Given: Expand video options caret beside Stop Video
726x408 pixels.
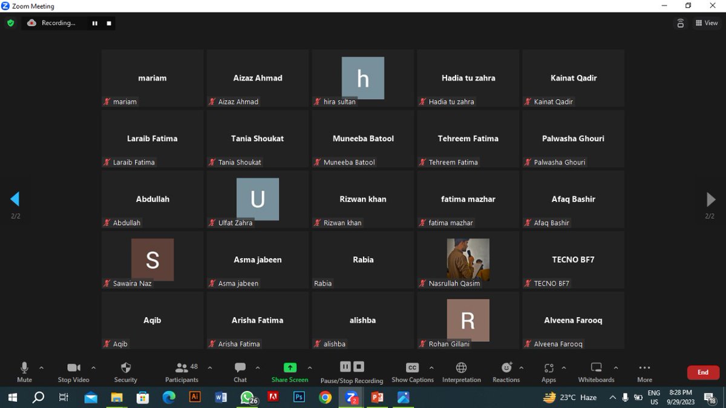Looking at the screenshot, I should 93,367.
